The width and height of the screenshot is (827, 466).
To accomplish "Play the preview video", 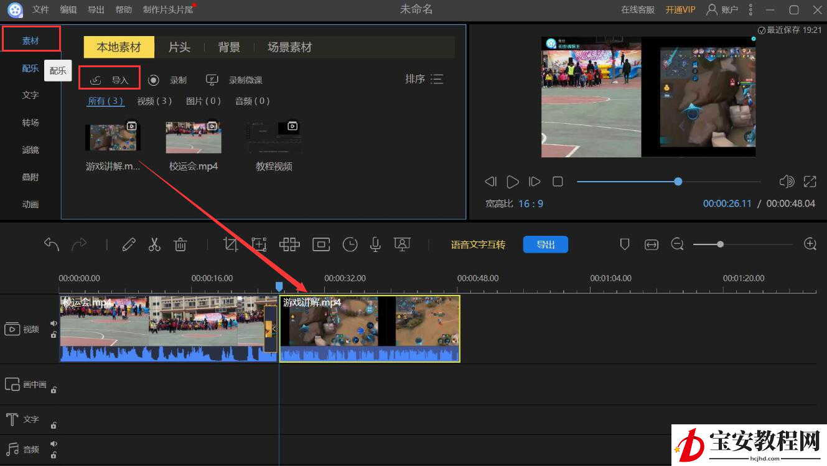I will pos(513,182).
